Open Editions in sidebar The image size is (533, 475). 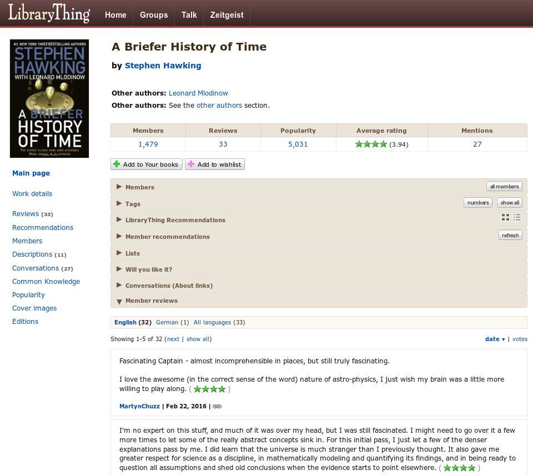(25, 321)
